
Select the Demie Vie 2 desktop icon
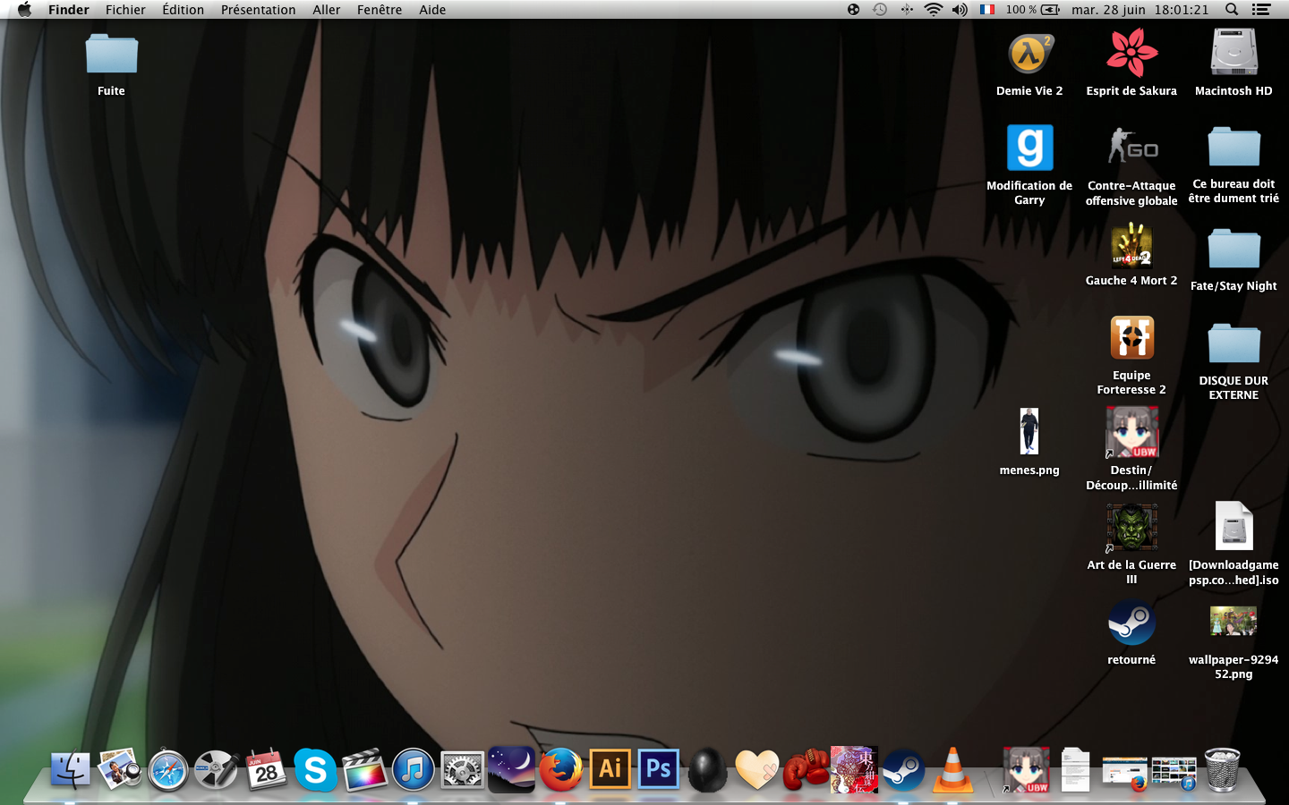(1029, 55)
